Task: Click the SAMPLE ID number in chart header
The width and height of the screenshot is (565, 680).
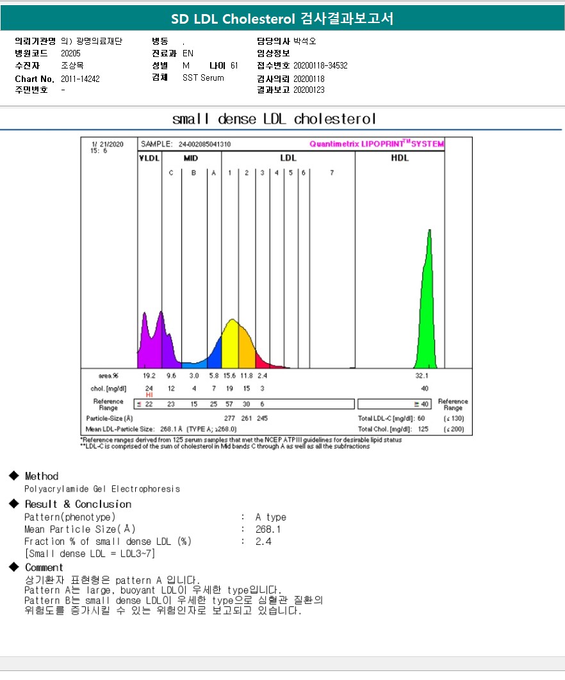Action: 205,144
